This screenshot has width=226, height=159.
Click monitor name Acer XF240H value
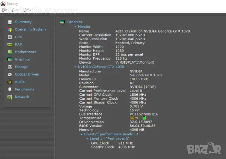153,31
